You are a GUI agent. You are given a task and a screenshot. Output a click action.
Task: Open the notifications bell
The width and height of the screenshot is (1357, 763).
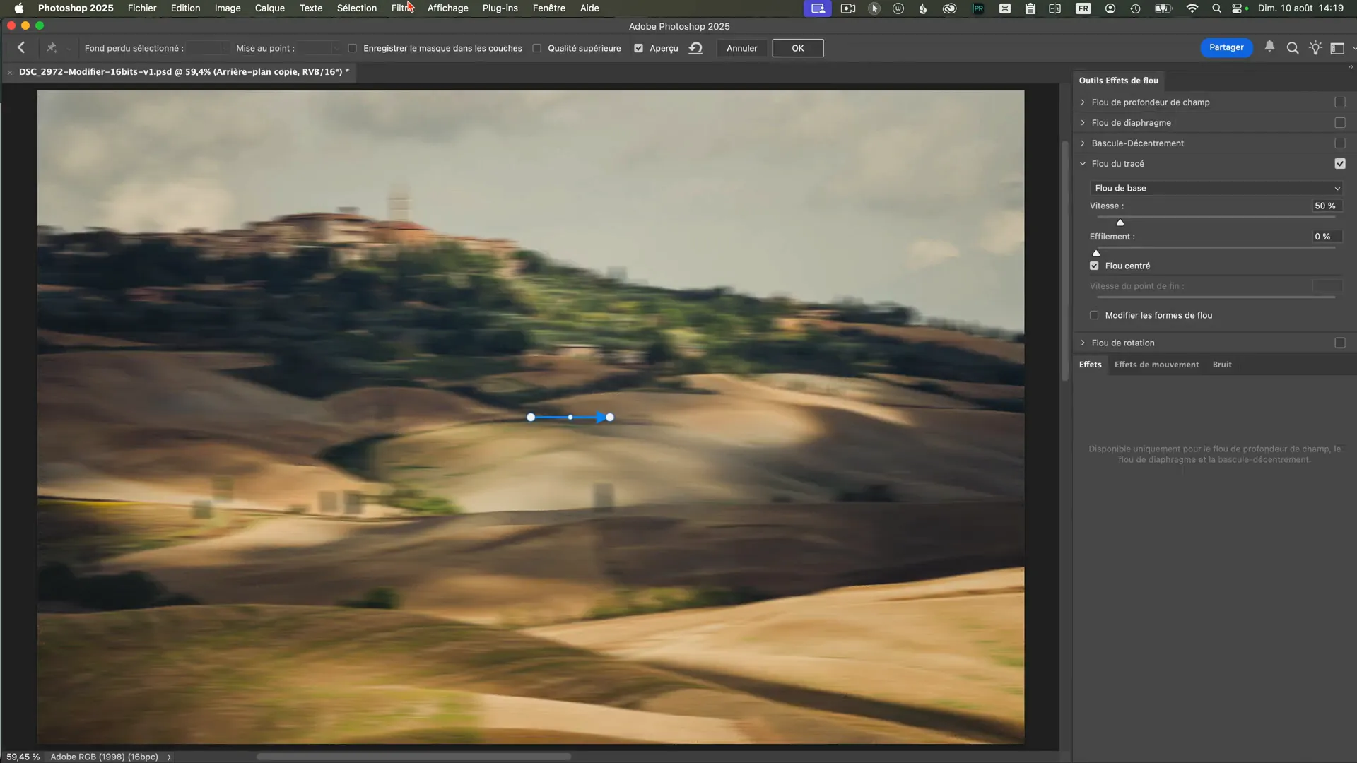click(x=1269, y=47)
